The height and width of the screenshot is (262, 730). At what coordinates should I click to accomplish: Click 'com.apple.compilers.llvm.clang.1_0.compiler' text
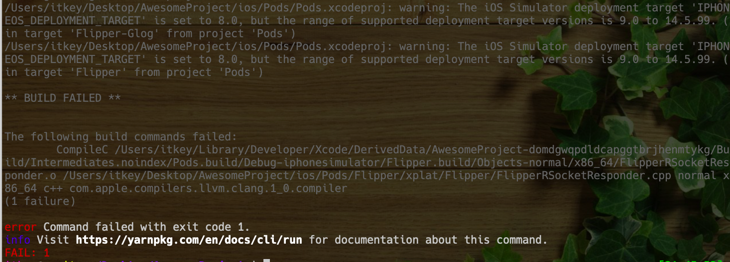click(x=208, y=189)
